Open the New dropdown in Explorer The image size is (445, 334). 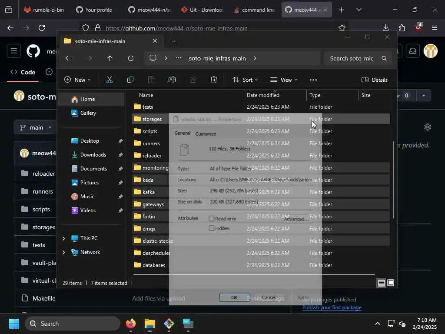[77, 80]
